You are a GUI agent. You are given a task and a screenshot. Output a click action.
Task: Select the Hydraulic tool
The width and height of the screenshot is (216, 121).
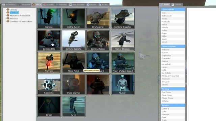(x=173, y=22)
